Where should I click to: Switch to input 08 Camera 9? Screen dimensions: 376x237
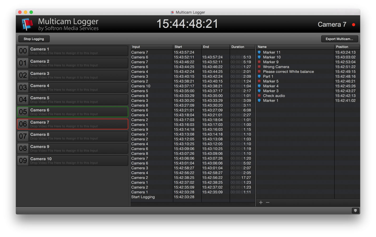(73, 149)
